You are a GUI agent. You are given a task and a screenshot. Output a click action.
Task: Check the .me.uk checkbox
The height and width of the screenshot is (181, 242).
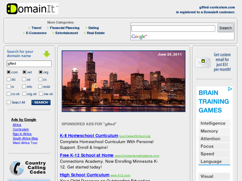coord(41,94)
